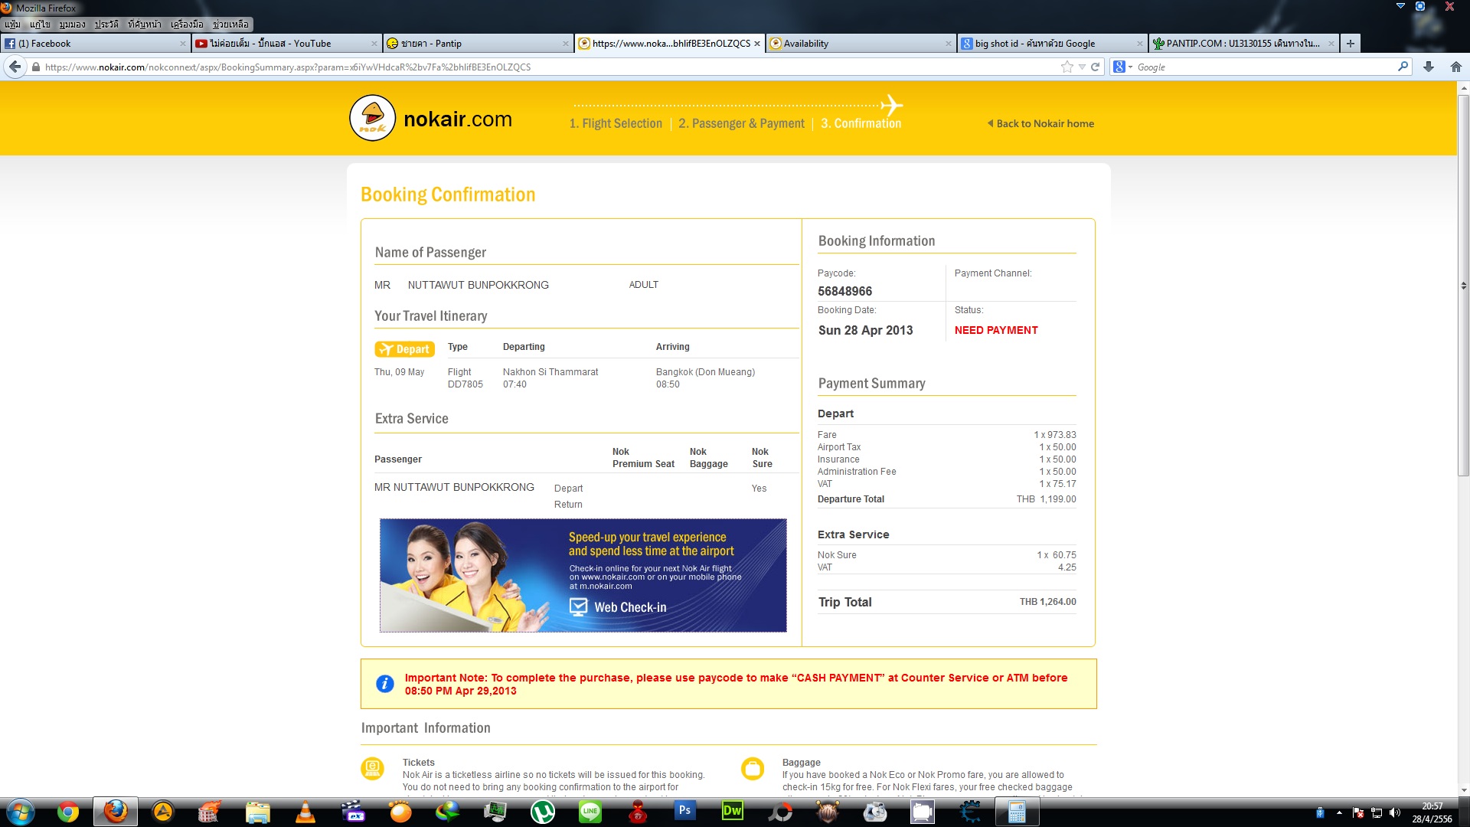Click the site lock icon in address bar
The image size is (1470, 827).
[35, 67]
